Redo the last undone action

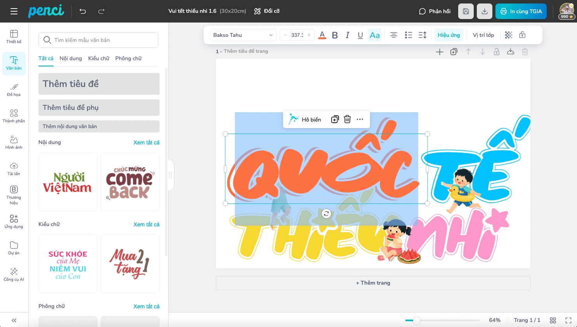coord(101,11)
